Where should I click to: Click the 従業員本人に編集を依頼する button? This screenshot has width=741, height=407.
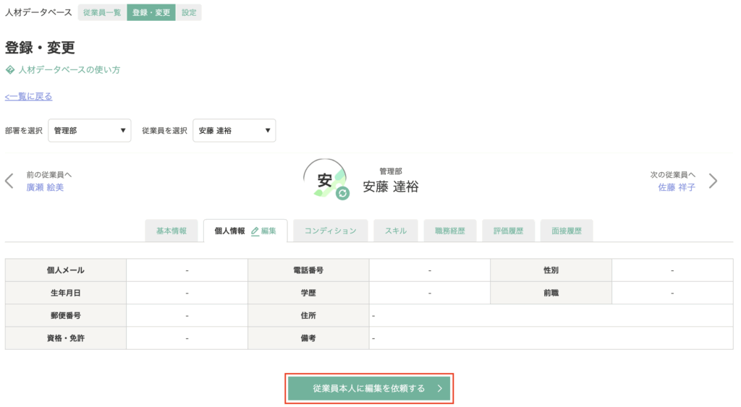click(x=369, y=389)
